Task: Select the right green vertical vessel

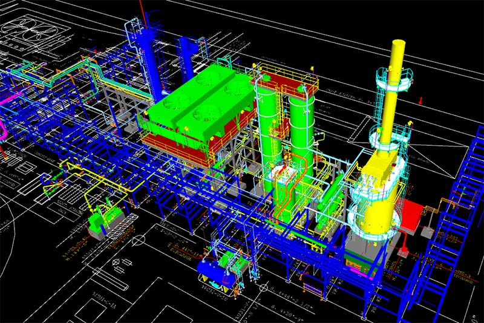Action: 301,132
